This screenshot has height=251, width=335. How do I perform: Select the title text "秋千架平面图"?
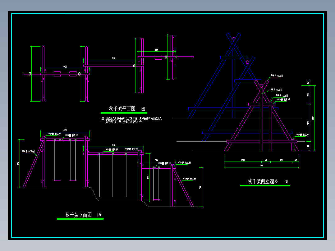click(x=122, y=109)
